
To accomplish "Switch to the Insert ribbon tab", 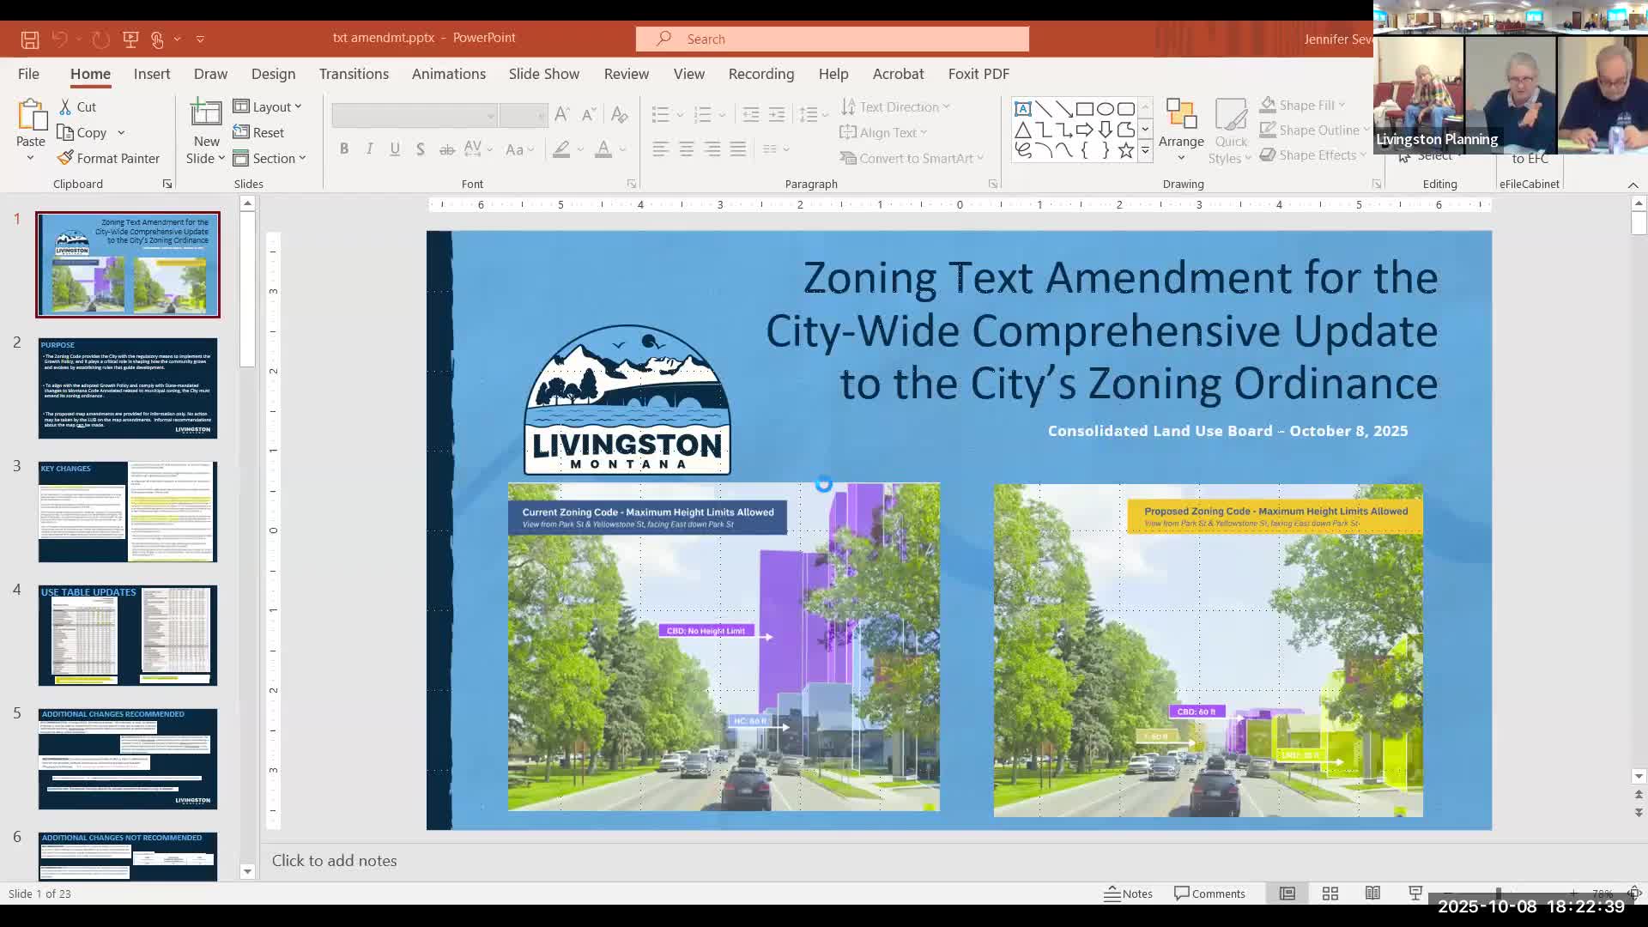I will pos(151,74).
